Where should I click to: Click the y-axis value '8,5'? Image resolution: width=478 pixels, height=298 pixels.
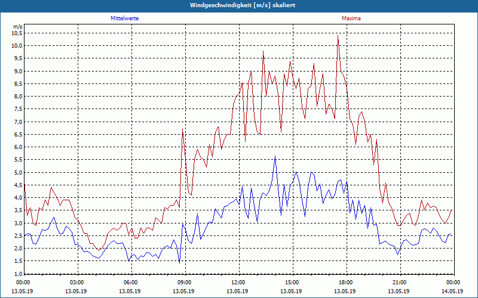click(x=19, y=83)
